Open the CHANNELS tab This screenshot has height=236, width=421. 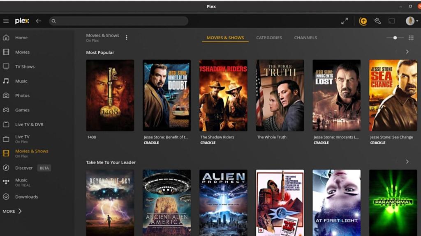click(305, 37)
